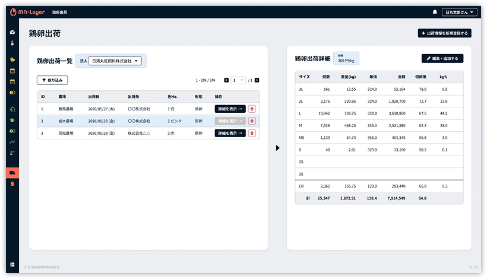The width and height of the screenshot is (487, 279).
Task: Open the truck shipping icon in sidebar
Action: (12, 173)
